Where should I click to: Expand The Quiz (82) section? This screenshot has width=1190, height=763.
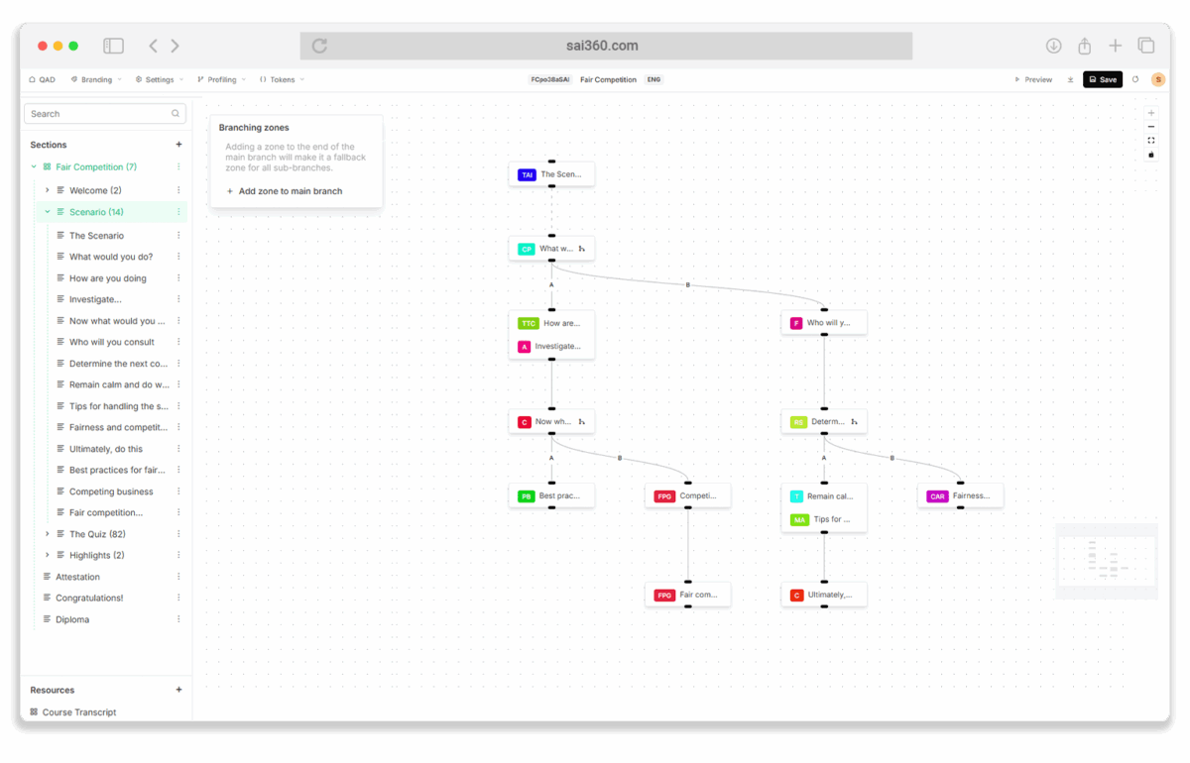tap(47, 534)
